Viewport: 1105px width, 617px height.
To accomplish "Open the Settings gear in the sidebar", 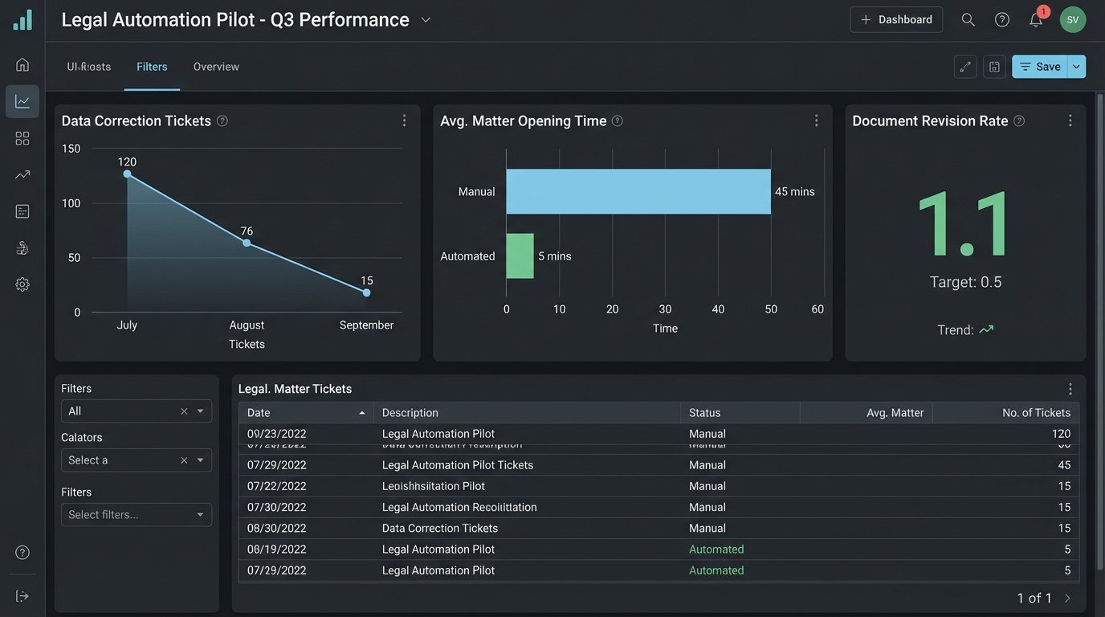I will pos(21,283).
